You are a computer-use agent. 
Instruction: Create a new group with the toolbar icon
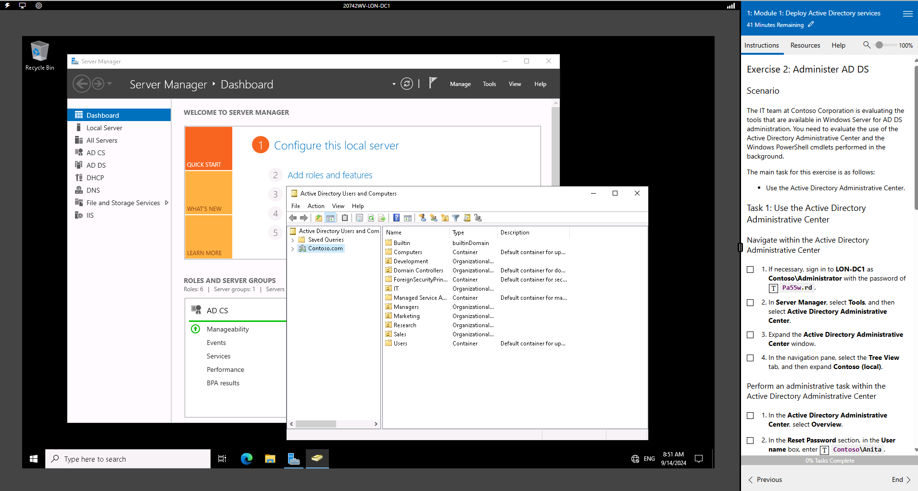434,218
